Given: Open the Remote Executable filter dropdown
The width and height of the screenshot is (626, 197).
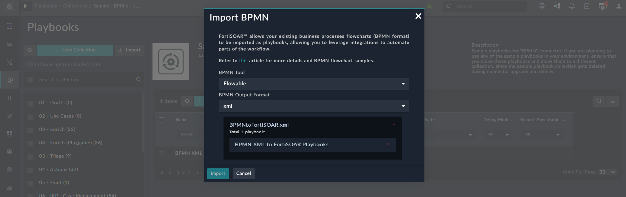Looking at the screenshot, I should tap(543, 134).
